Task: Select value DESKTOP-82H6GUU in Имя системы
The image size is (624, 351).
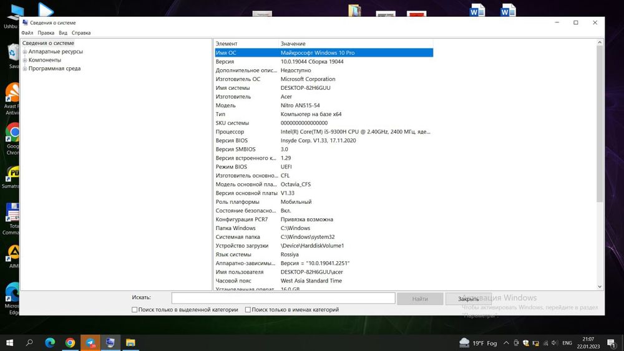Action: click(x=305, y=88)
